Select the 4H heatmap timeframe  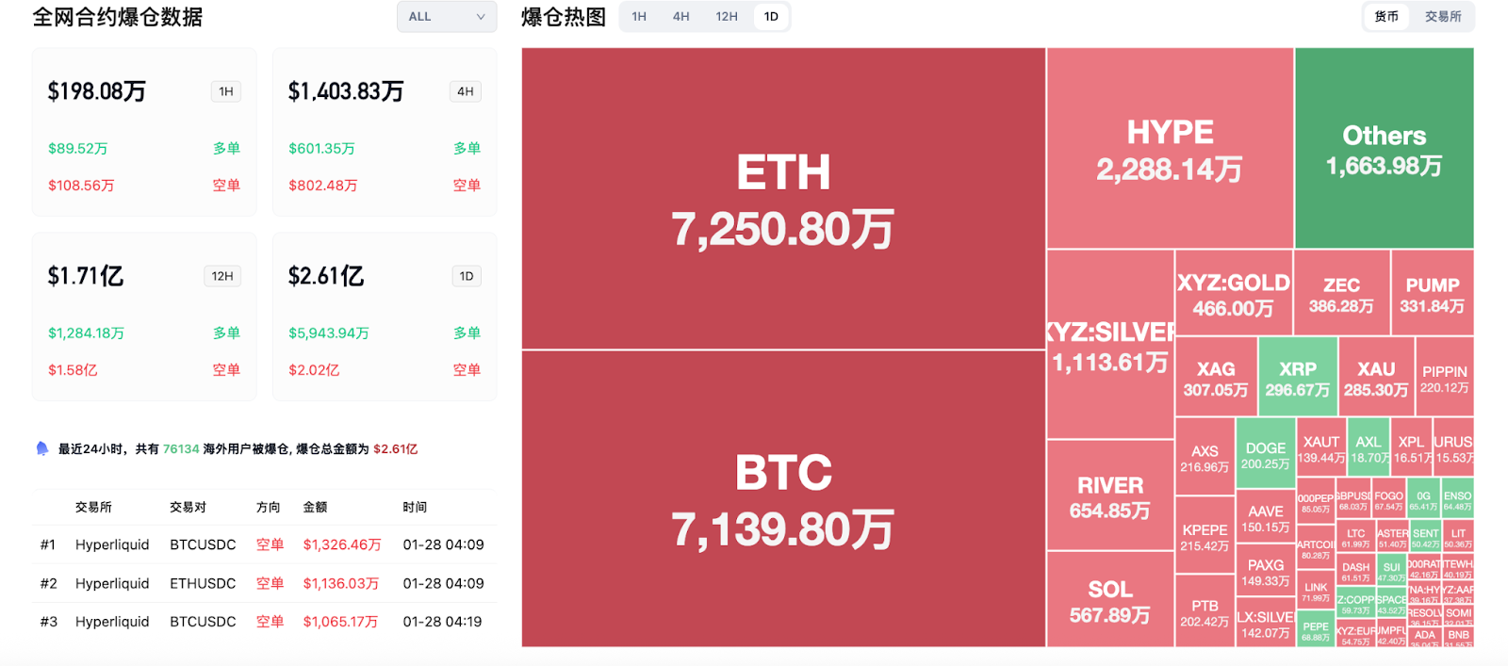[680, 16]
